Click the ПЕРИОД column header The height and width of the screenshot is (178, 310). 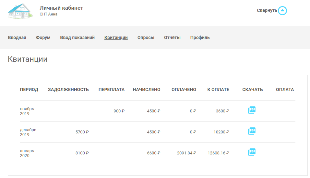[x=29, y=89]
